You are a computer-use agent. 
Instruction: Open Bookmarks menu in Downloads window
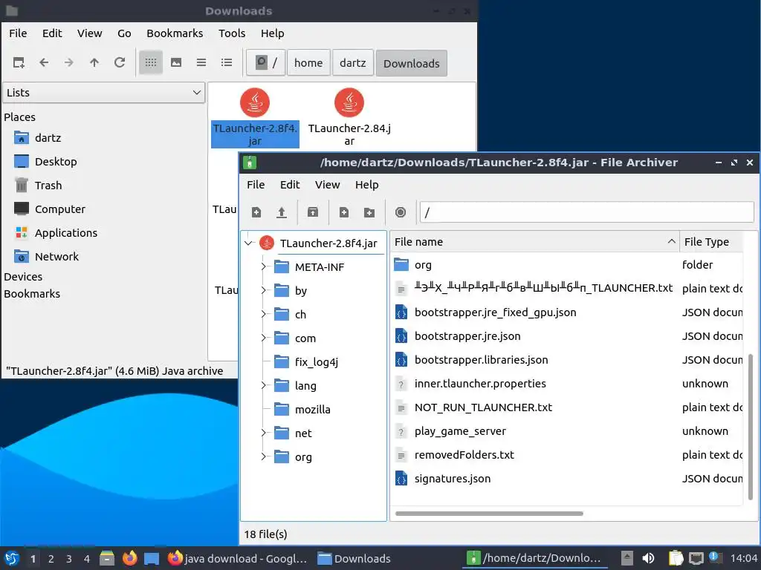coord(175,33)
